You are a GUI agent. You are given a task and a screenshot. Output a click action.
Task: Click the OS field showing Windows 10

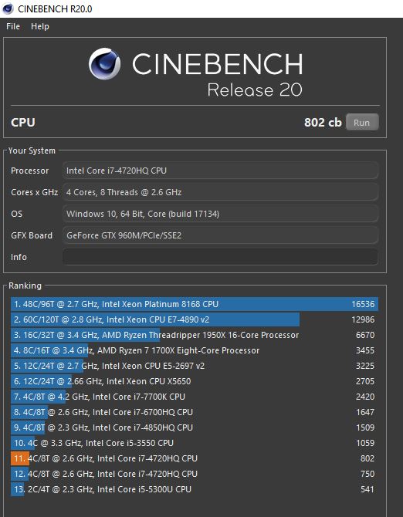tap(220, 214)
